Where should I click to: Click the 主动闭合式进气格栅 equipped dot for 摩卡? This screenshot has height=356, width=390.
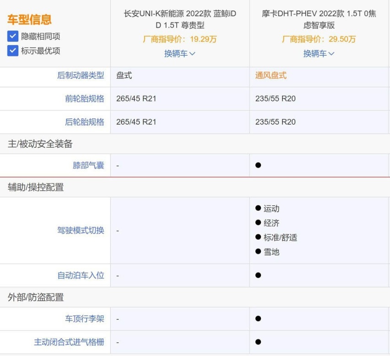[x=258, y=342]
